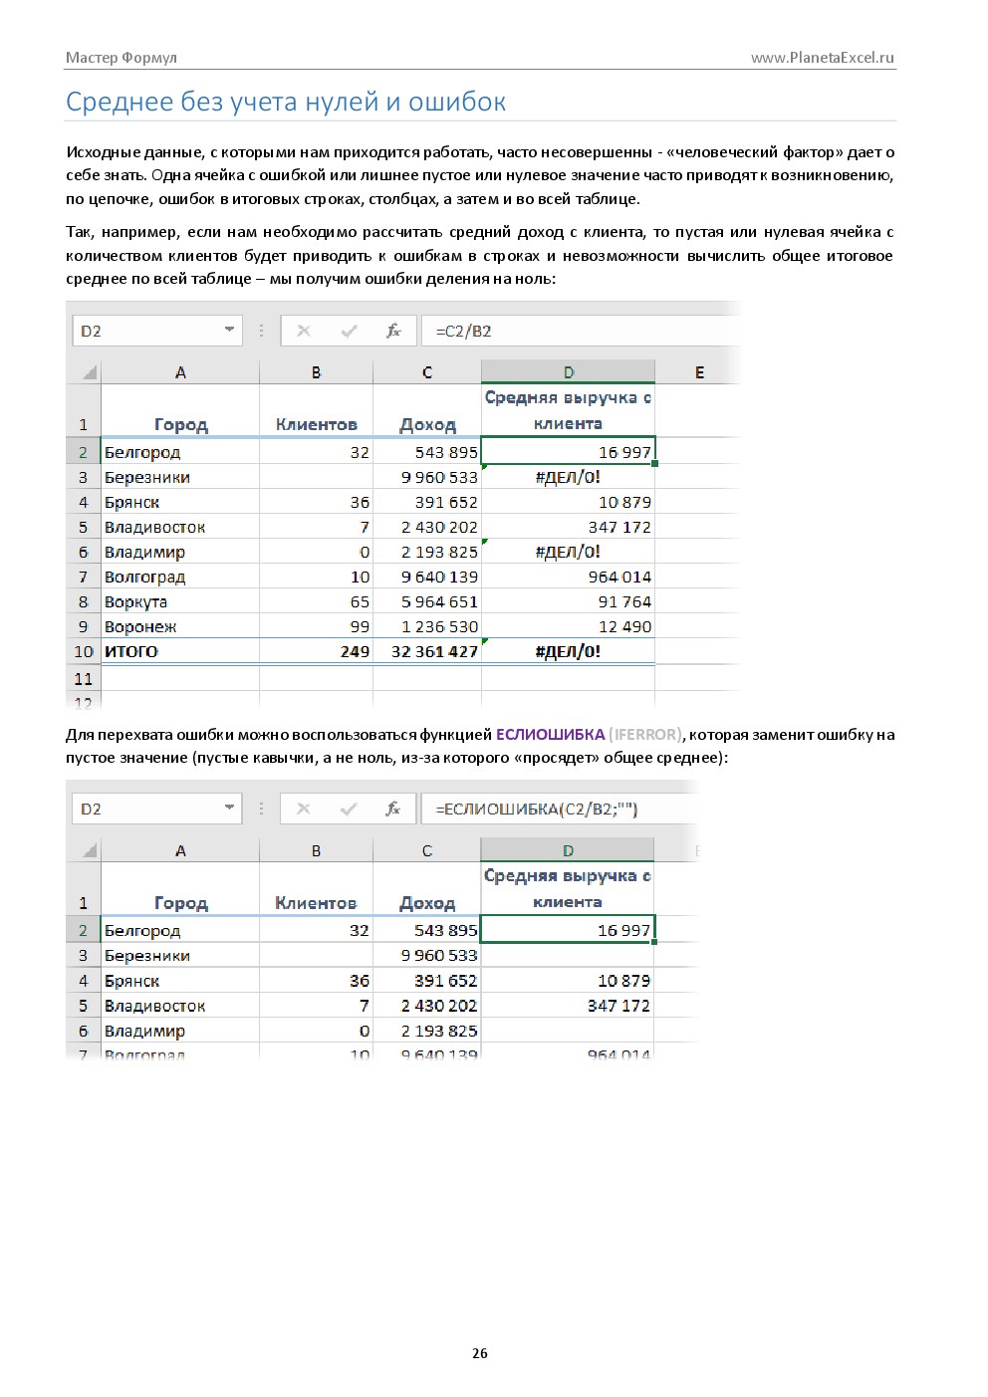The image size is (988, 1397).
Task: Click the cancel X icon in first formula bar
Action: coord(304,331)
